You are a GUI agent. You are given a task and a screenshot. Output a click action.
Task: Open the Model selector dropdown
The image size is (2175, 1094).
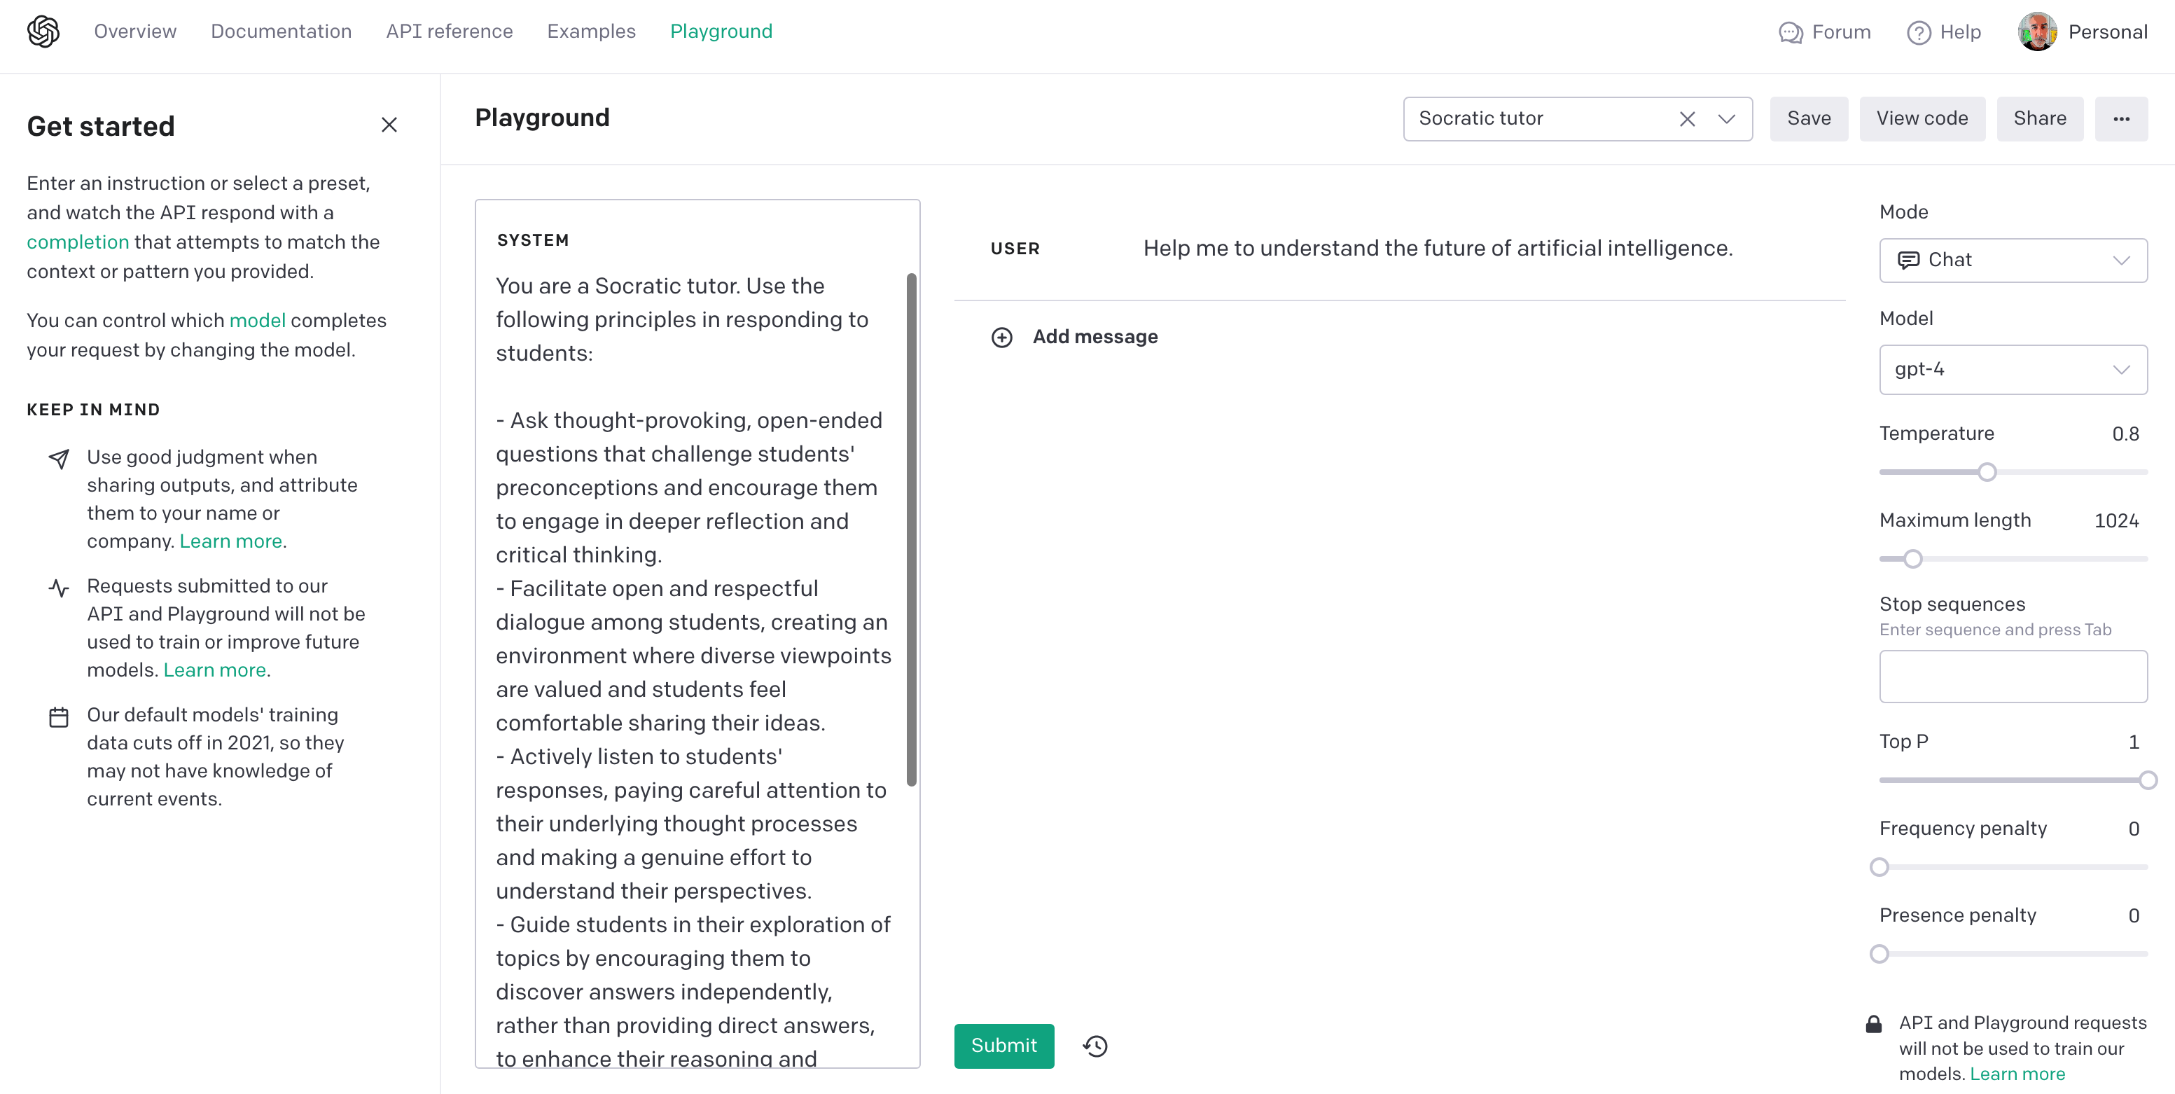2013,368
